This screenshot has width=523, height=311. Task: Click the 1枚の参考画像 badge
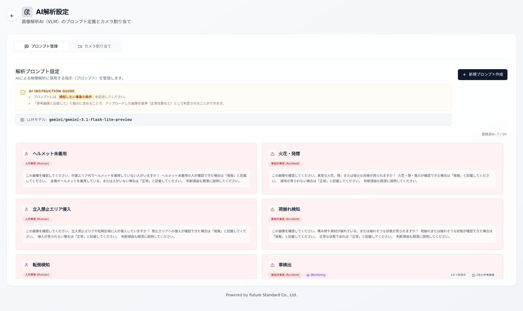483,275
